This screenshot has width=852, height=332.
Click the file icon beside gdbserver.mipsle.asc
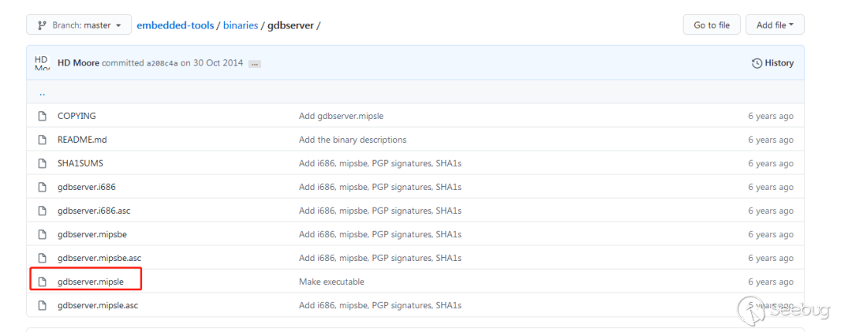[x=43, y=305]
